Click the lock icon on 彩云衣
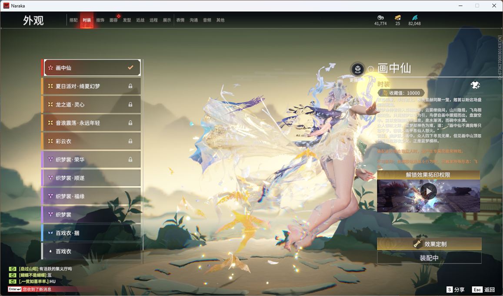This screenshot has width=503, height=296. coord(130,141)
